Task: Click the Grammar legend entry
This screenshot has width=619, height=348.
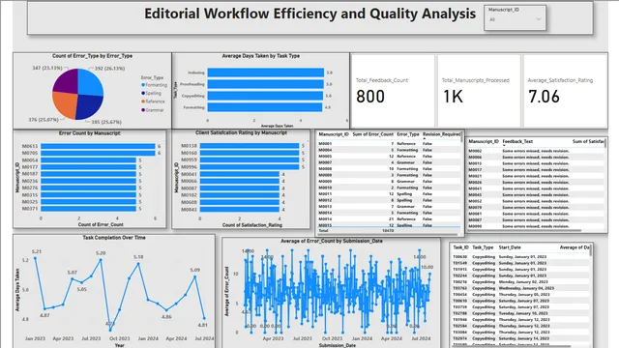Action: [152, 110]
